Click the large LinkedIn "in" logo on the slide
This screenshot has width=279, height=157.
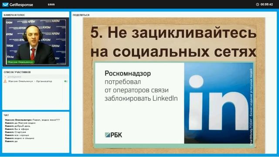(218, 103)
